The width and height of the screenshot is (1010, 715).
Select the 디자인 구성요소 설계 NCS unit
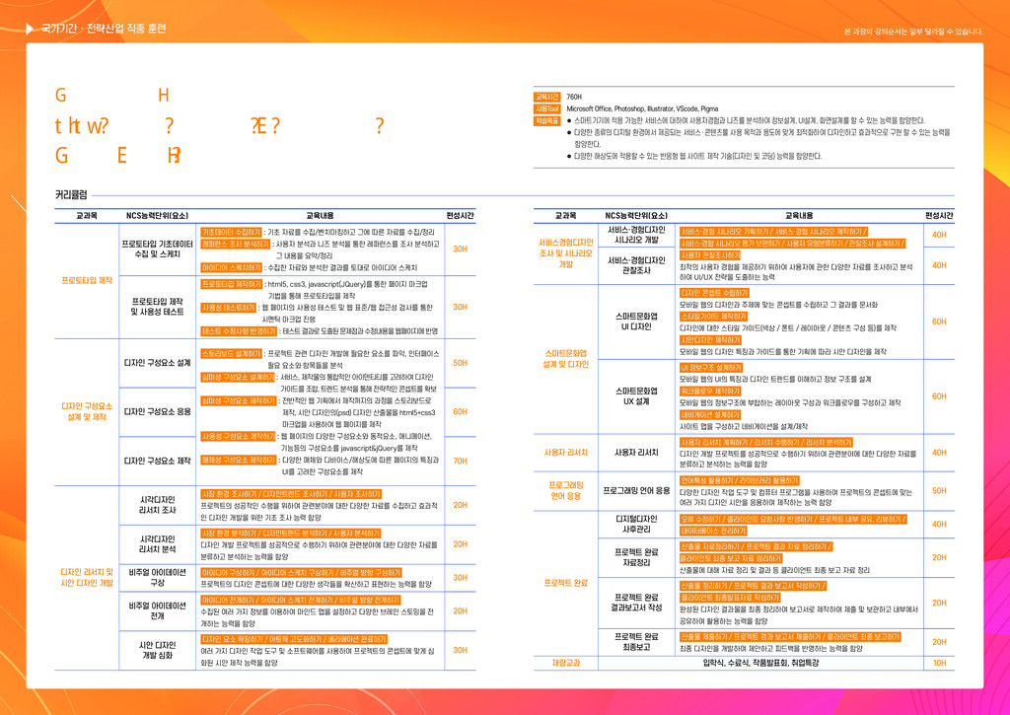157,363
